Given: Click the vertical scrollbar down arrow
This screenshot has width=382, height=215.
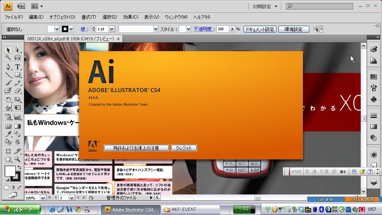Looking at the screenshot, I should click(x=363, y=191).
